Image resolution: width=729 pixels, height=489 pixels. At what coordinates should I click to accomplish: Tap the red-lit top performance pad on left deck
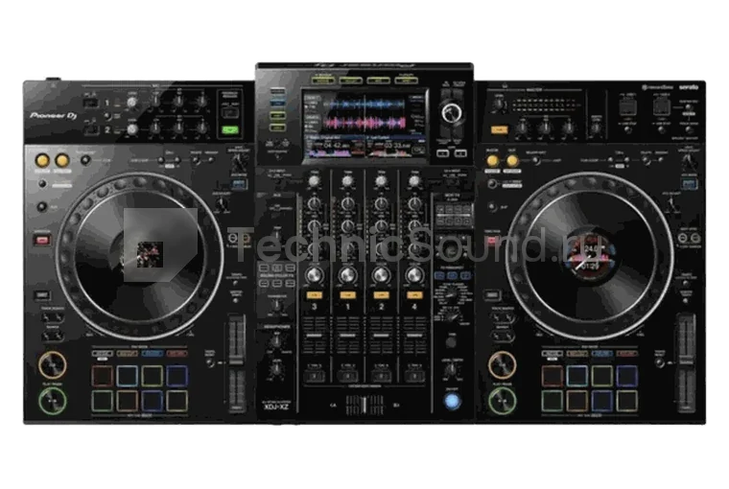(103, 376)
